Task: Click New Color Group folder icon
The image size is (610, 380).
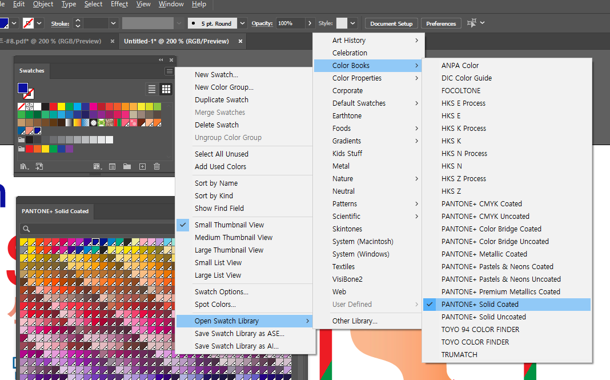Action: pyautogui.click(x=127, y=167)
